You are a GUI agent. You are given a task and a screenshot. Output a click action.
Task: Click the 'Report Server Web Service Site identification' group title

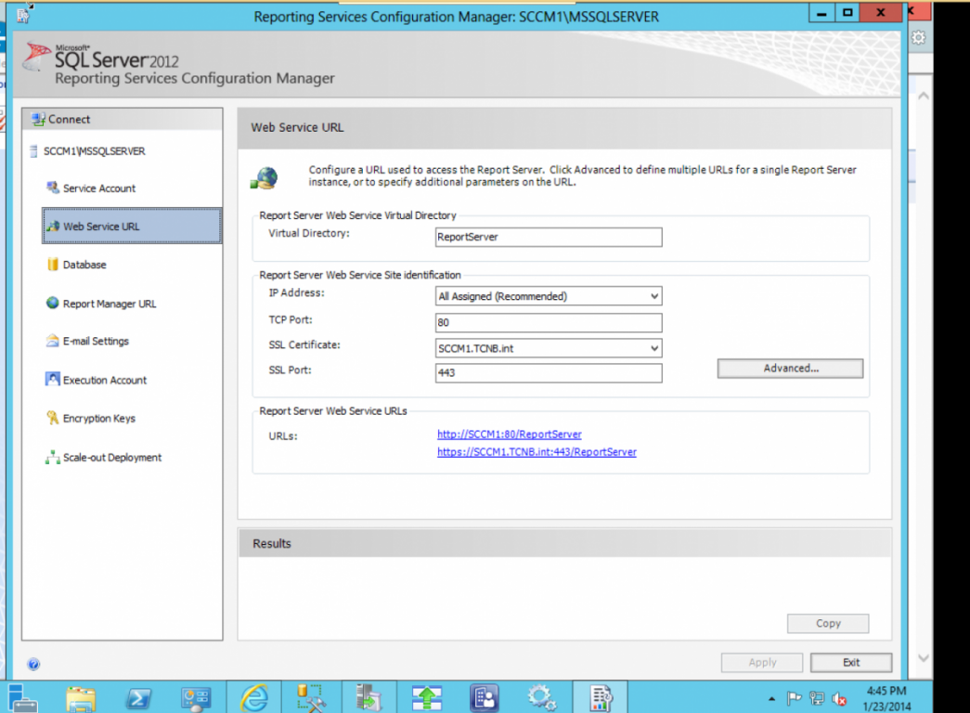(x=360, y=275)
